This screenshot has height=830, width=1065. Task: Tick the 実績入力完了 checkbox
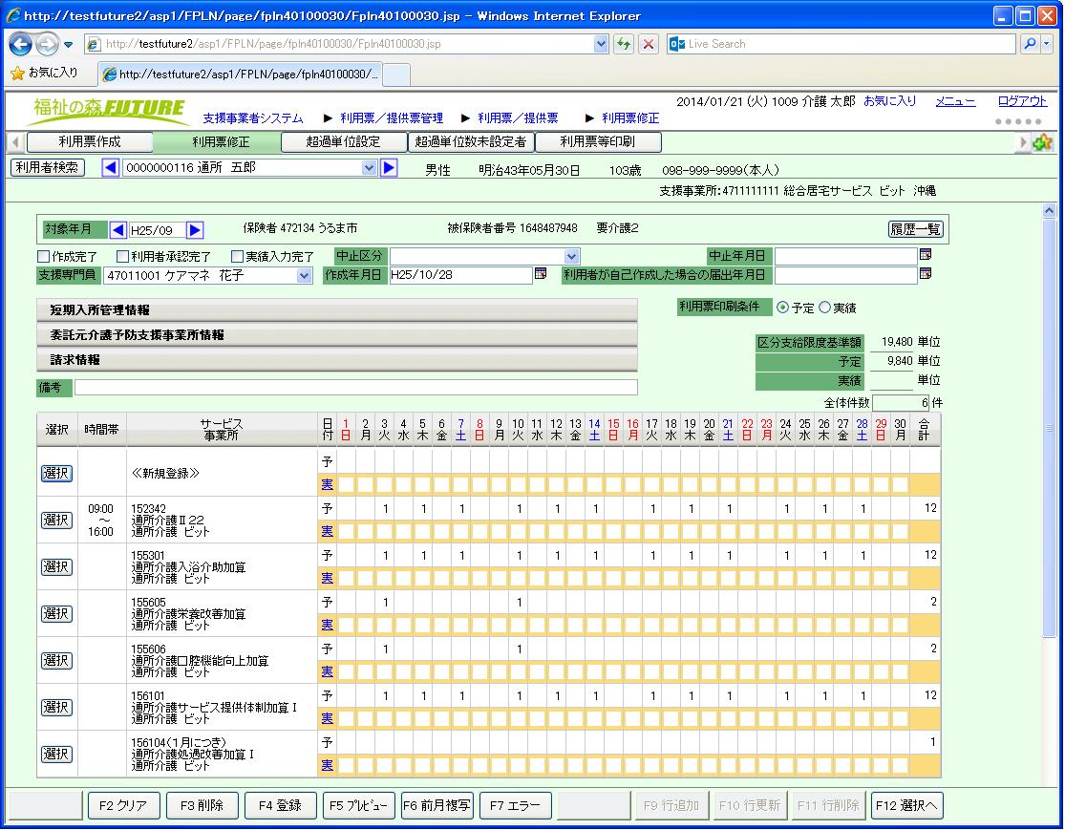click(x=237, y=257)
